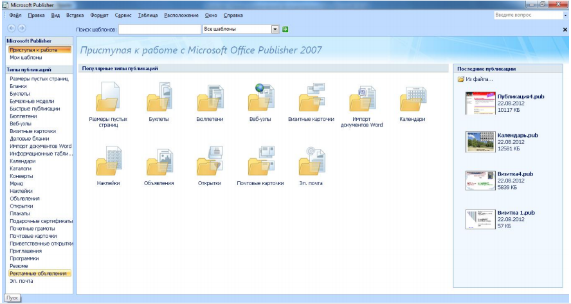Open the Эл. почта folder icon
The height and width of the screenshot is (304, 571).
tap(311, 161)
